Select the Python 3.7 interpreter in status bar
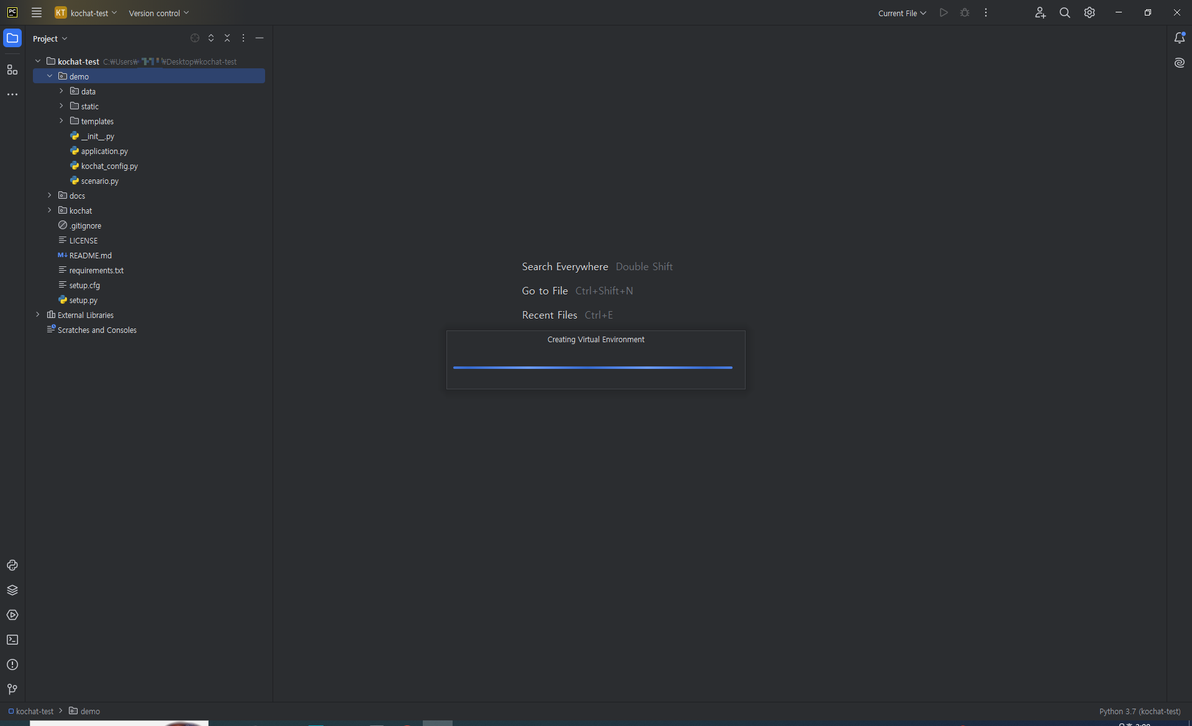This screenshot has height=726, width=1192. 1139,711
